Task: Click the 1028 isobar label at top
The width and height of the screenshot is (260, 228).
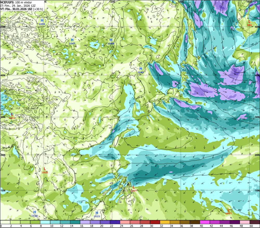Action: point(152,4)
